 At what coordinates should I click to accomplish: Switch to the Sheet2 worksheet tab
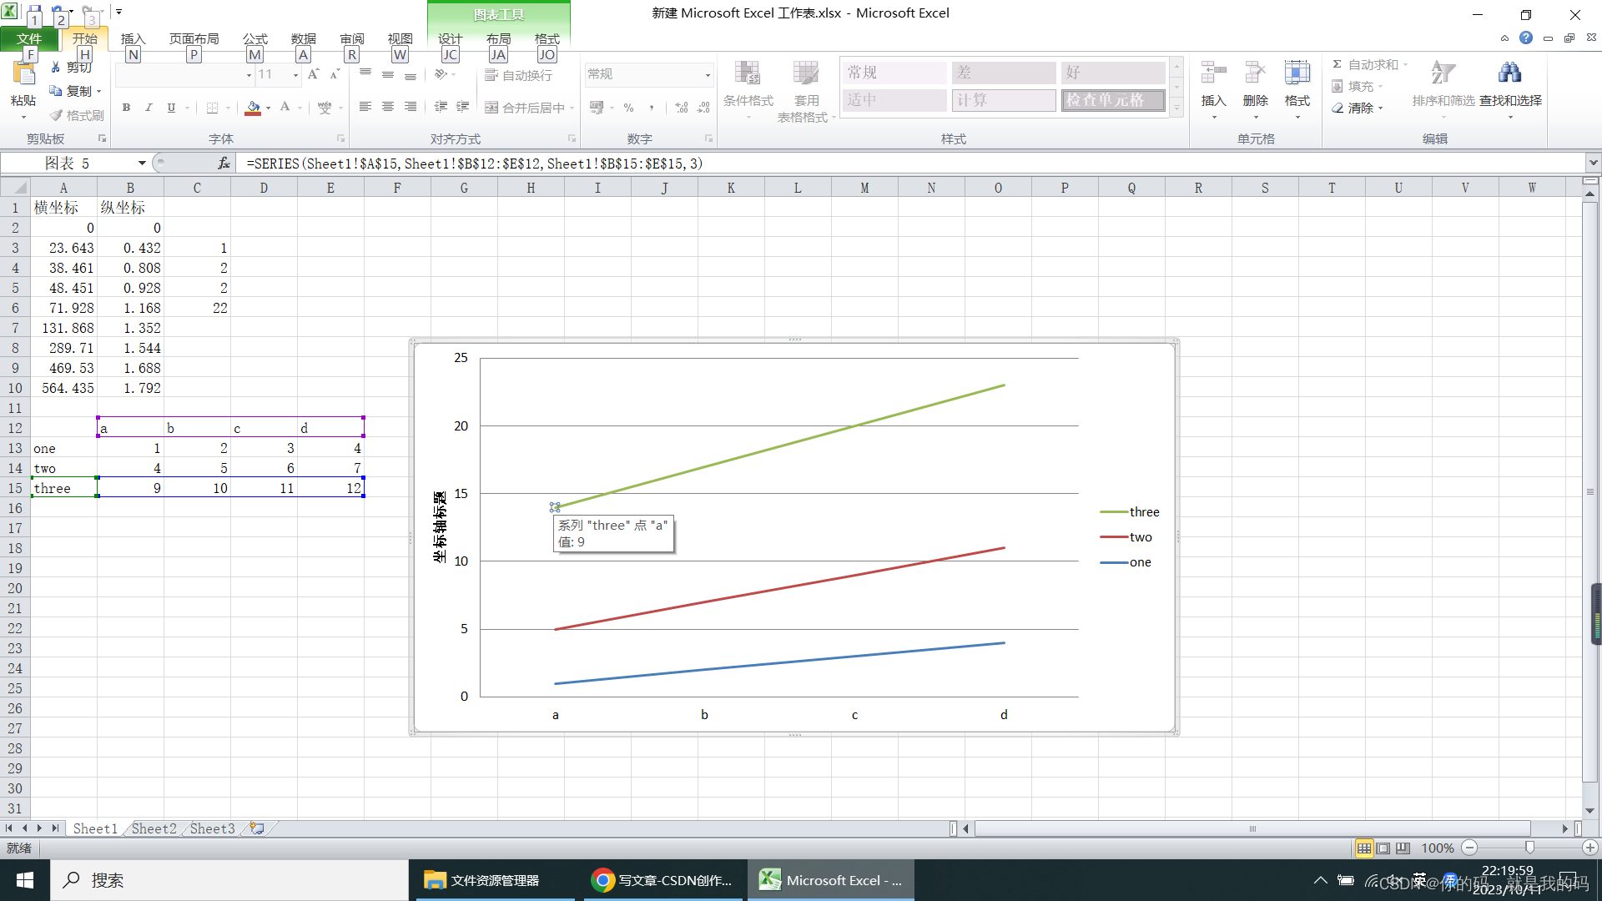(154, 828)
